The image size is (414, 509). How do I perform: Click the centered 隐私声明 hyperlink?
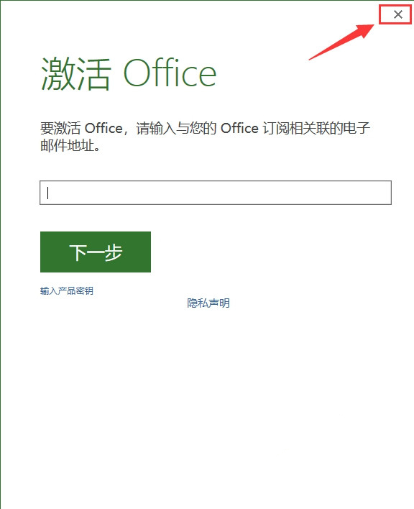pyautogui.click(x=208, y=303)
